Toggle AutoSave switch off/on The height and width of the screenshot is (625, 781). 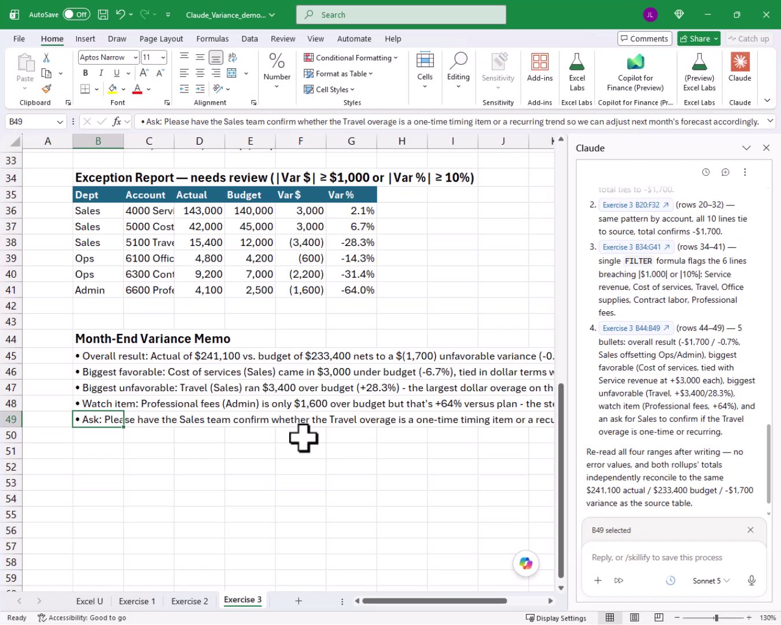[x=76, y=14]
